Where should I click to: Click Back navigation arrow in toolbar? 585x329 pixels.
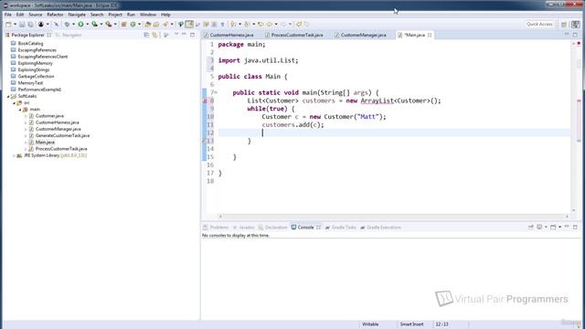point(270,25)
